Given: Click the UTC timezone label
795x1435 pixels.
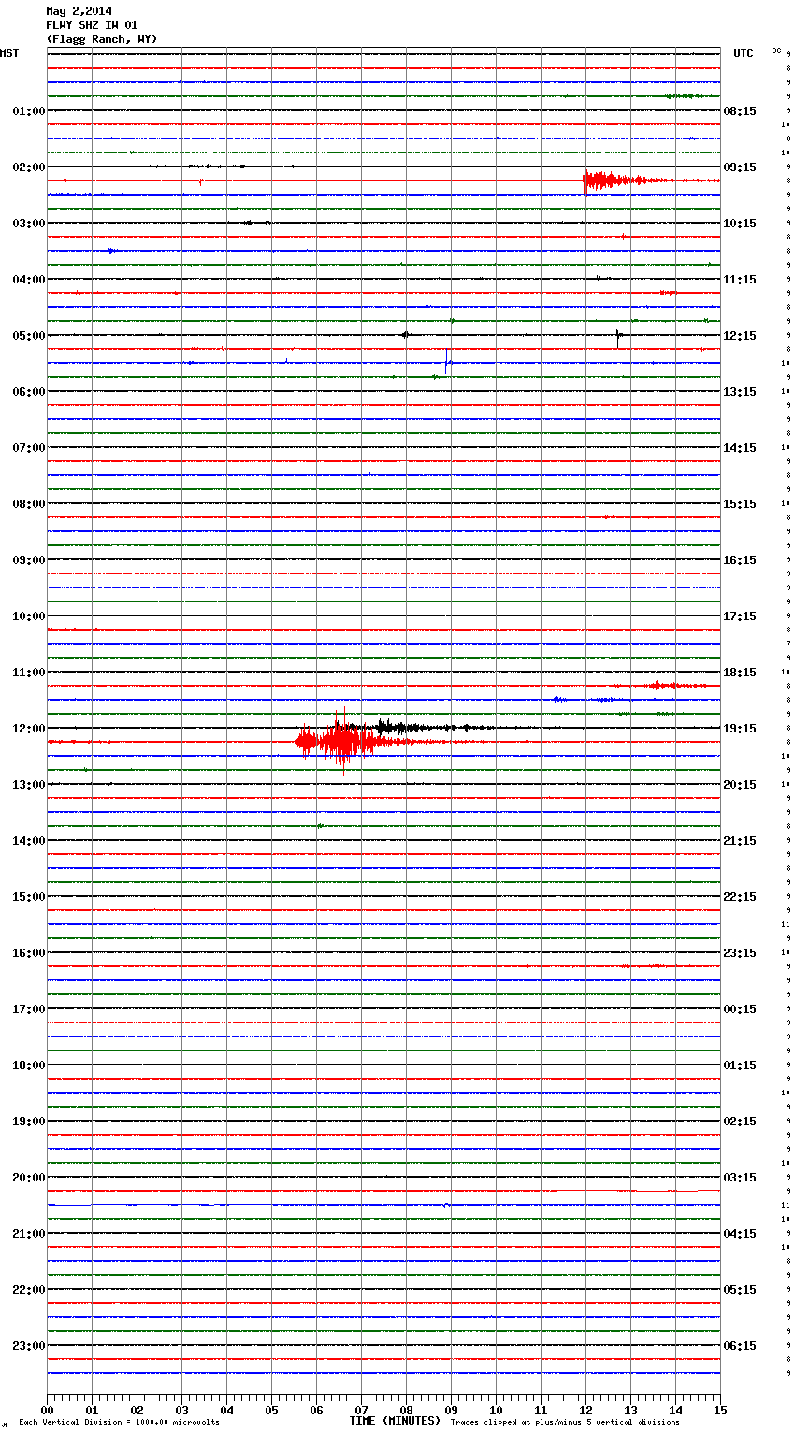Looking at the screenshot, I should pos(743,53).
